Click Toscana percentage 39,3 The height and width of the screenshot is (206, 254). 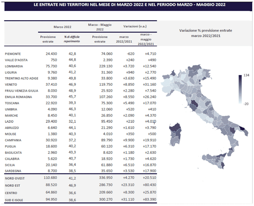pyautogui.click(x=72, y=103)
